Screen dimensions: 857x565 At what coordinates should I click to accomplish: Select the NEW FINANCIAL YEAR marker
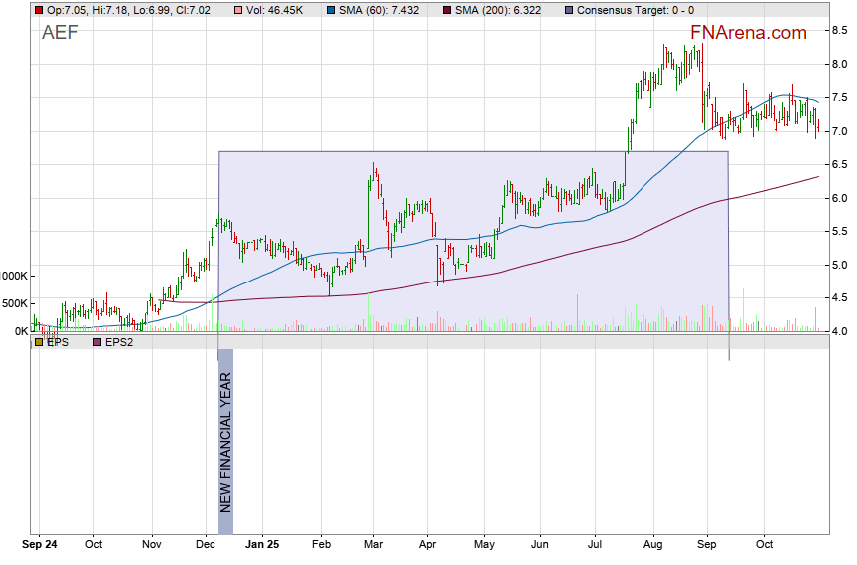pos(225,441)
